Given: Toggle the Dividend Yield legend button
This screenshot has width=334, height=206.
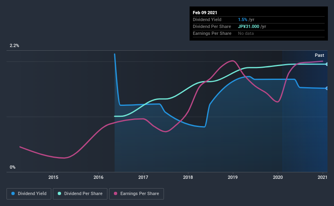Looking at the screenshot, I should [x=29, y=194].
